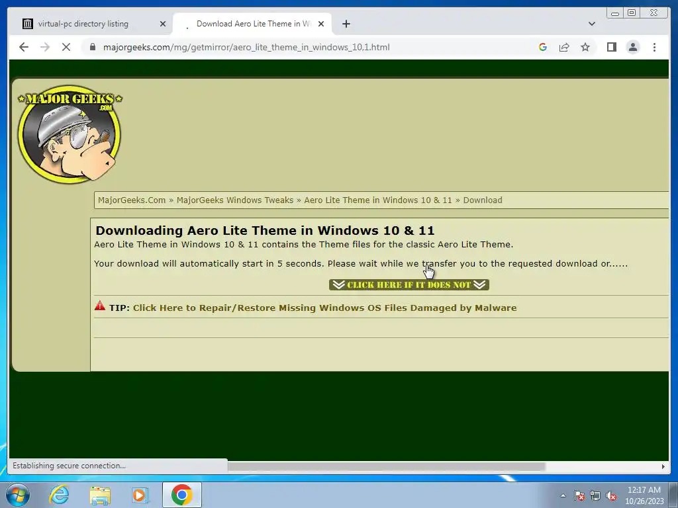Open MajorGeeks Windows Tweaks breadcrumb
This screenshot has width=678, height=508.
coord(235,200)
